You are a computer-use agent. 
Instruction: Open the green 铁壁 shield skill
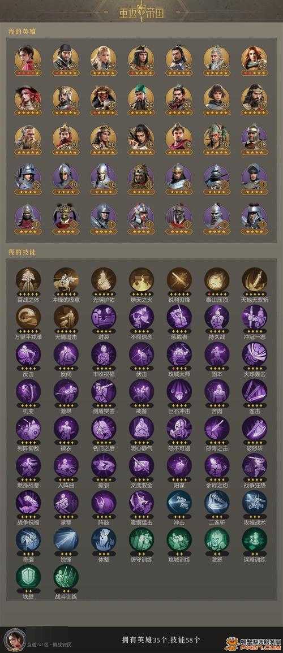coord(28,576)
